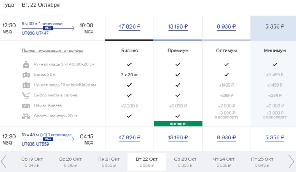Choose Optimum fare 8 936 ₽ on first flight

226,26
